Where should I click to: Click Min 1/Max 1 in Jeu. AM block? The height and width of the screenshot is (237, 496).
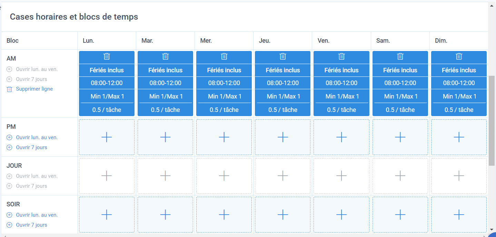pos(283,96)
